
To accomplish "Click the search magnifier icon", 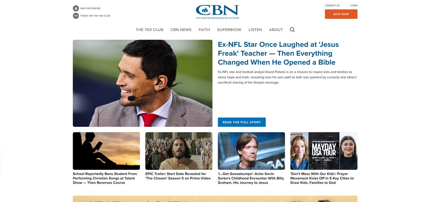I will (292, 30).
